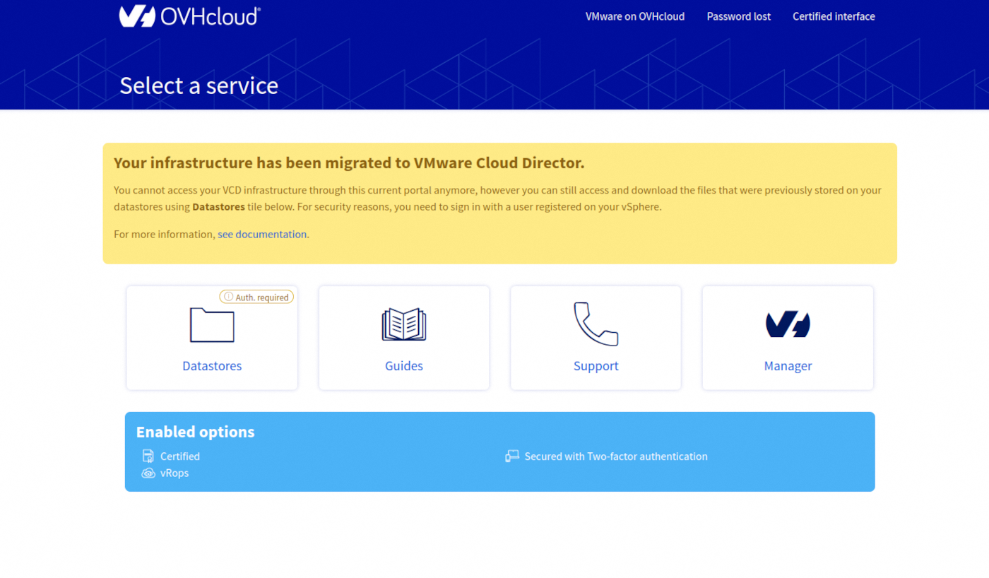
Task: Click the Guides book icon
Action: point(403,324)
